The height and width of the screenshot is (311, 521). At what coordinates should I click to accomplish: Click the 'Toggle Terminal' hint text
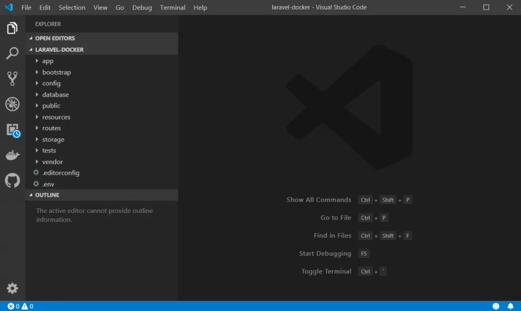pos(326,271)
